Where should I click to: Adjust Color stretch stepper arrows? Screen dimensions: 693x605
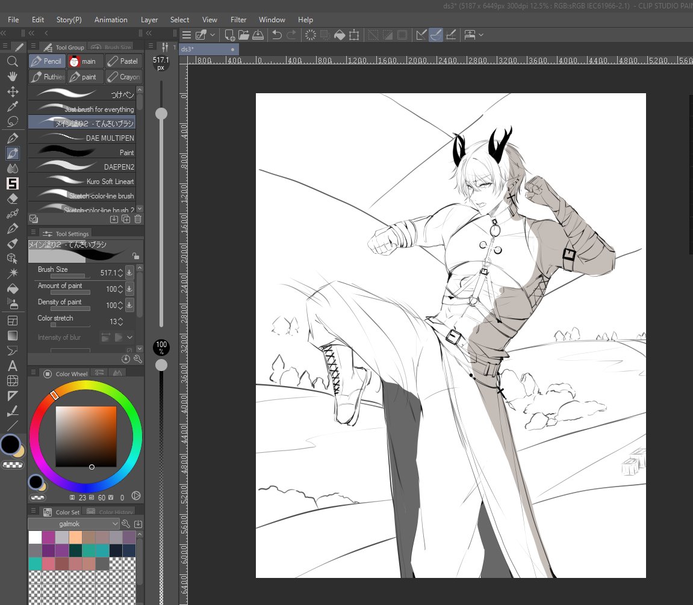point(120,322)
